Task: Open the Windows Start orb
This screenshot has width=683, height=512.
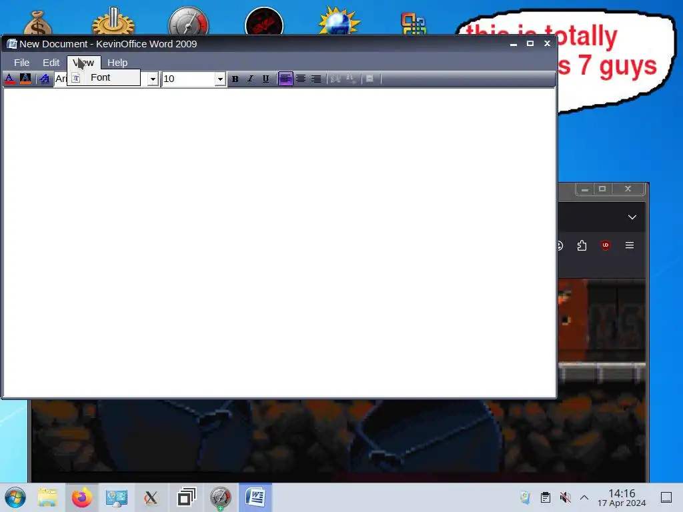Action: tap(15, 497)
